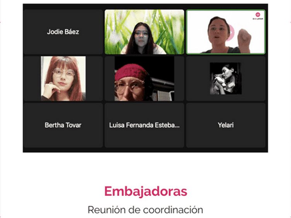Select the Luisa Fernanda Esteba... participant tile

144,125
